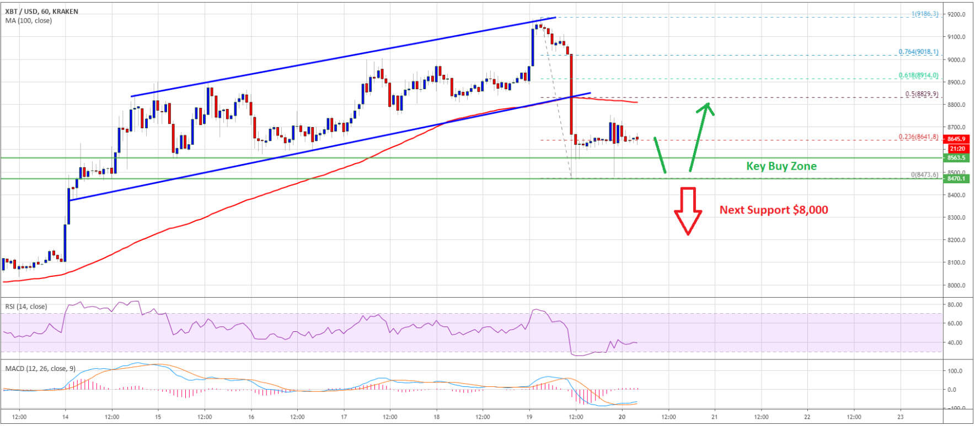Click date 17 on the time axis
975x426 pixels.
coord(344,417)
